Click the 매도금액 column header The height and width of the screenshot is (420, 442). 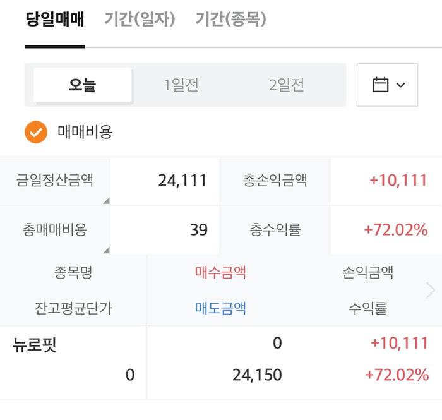tap(220, 308)
